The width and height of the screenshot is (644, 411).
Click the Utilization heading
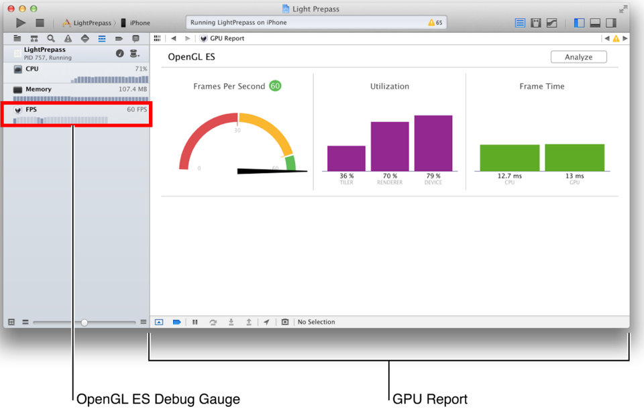coord(389,86)
